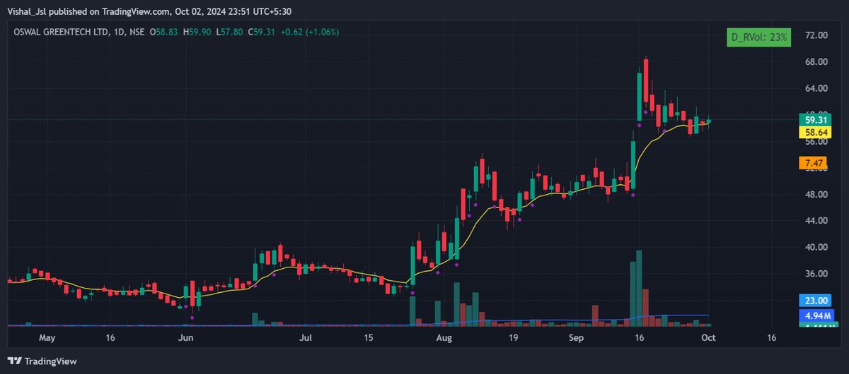This screenshot has width=849, height=374.
Task: Click the OSWAL GREENTECH LTD symbol title
Action: (60, 32)
